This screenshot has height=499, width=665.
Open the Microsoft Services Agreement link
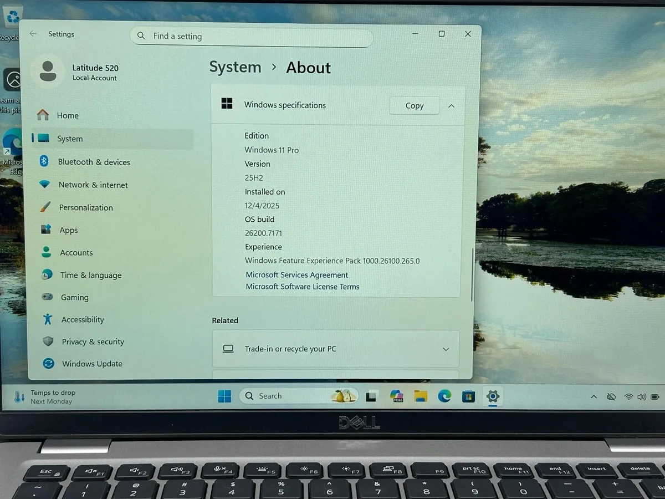click(x=297, y=275)
